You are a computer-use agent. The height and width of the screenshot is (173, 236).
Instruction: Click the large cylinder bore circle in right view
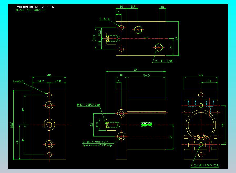click(201, 124)
